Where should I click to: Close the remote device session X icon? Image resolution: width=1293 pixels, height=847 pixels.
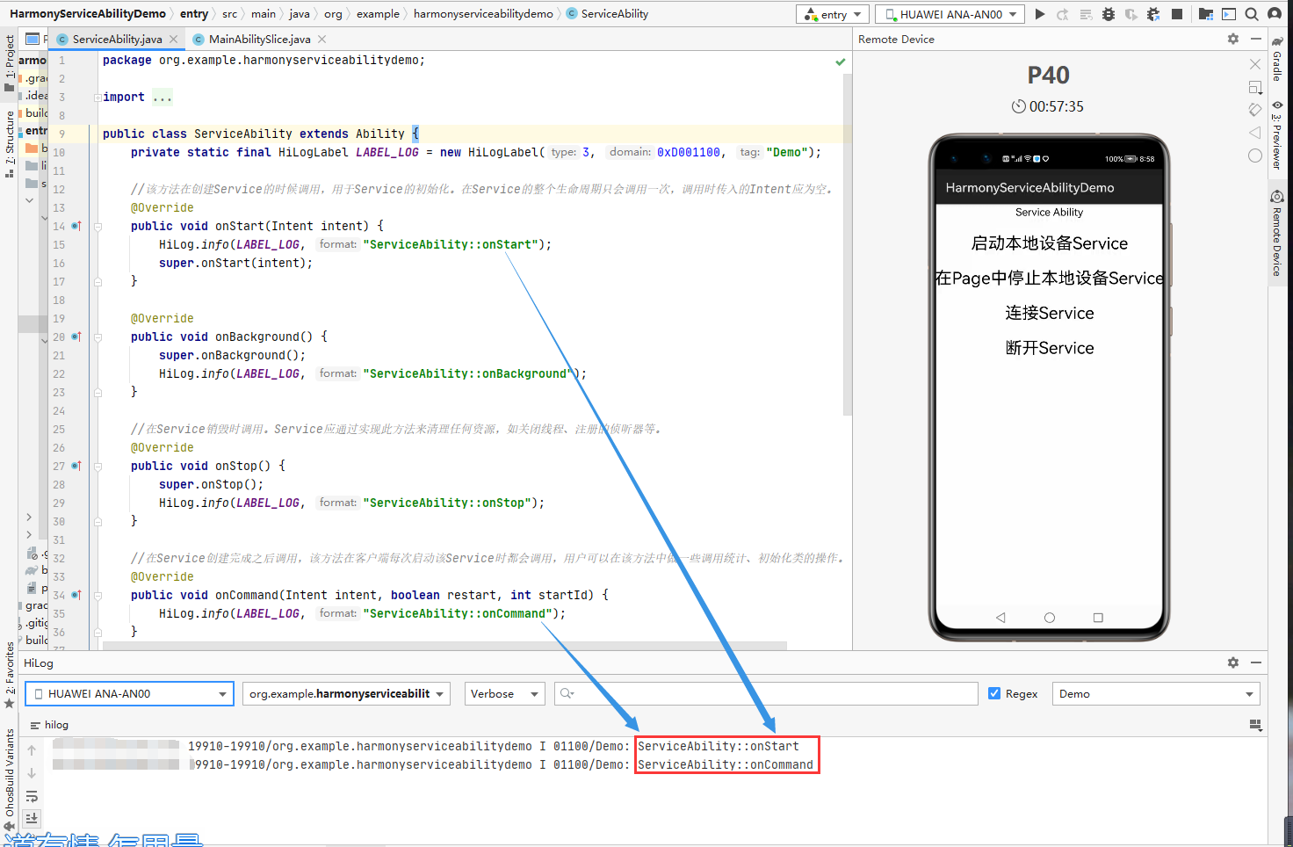1255,64
